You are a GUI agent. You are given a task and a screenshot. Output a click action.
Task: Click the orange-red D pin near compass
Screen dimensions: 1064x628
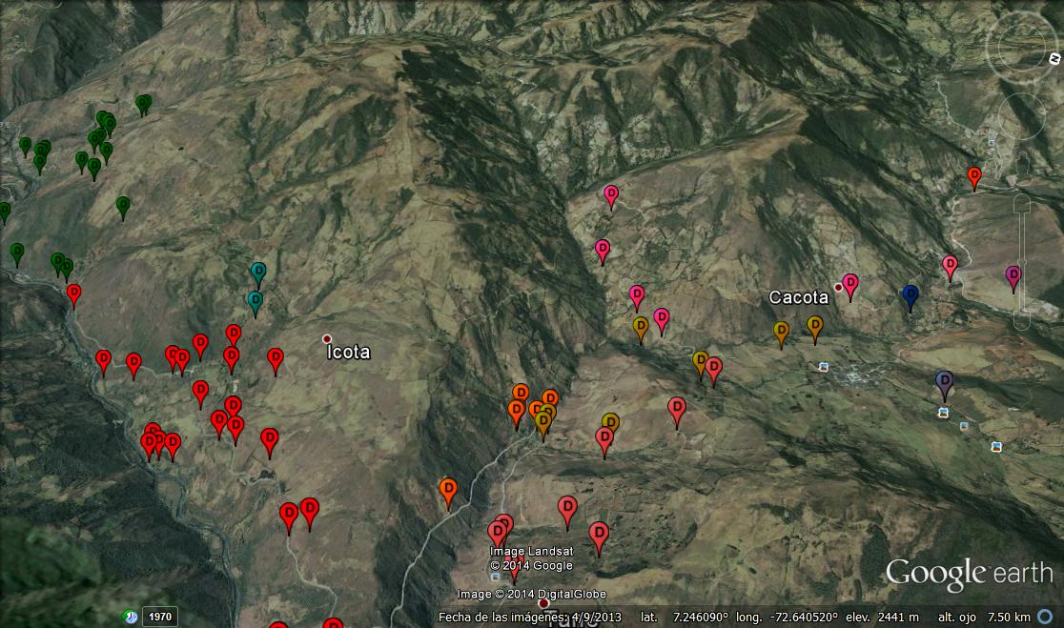click(974, 175)
